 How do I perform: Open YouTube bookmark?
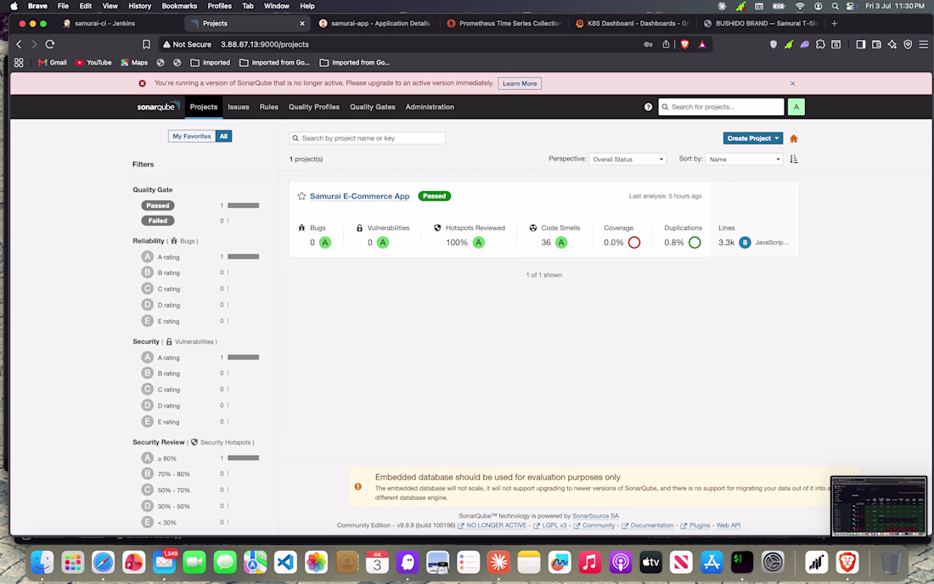point(93,63)
